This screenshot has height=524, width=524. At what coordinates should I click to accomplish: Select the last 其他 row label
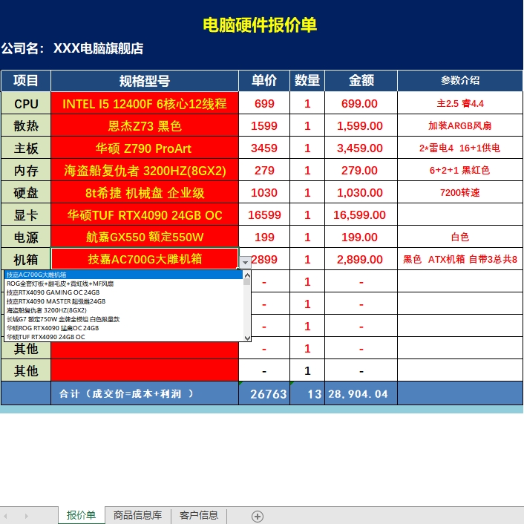point(26,371)
